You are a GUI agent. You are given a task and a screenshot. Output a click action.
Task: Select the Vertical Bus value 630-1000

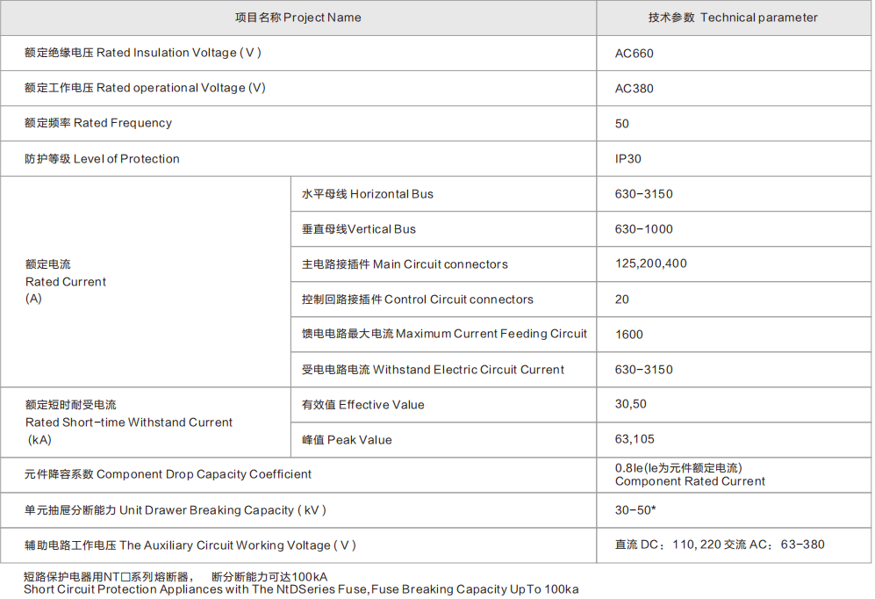(x=644, y=229)
